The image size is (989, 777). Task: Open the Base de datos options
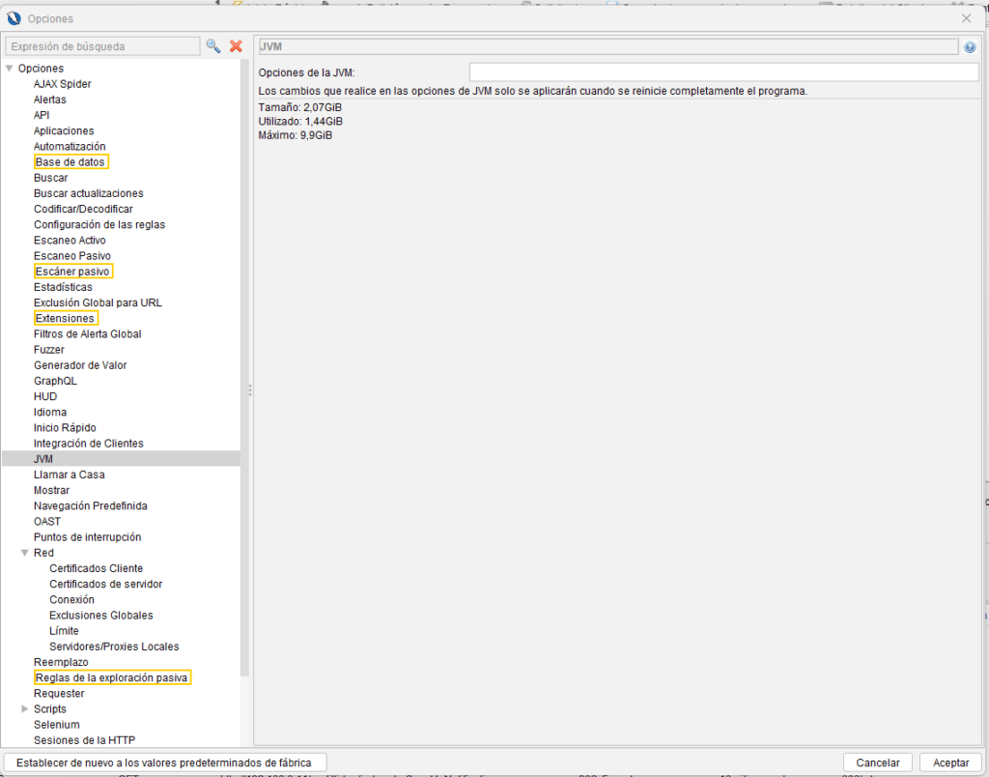71,162
